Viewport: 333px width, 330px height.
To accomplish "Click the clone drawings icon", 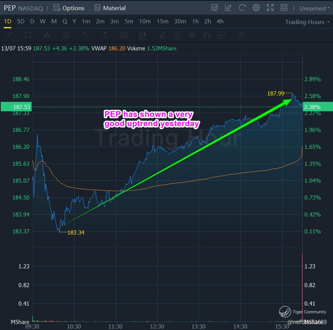I will click(x=221, y=35).
